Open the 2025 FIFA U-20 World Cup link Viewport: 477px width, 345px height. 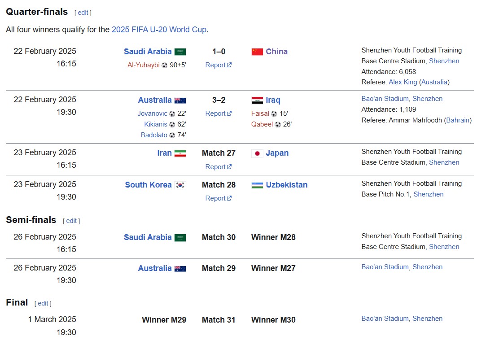point(159,30)
